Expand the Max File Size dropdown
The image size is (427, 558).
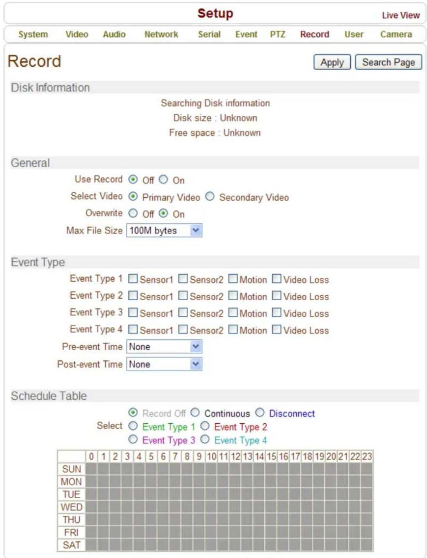point(164,231)
